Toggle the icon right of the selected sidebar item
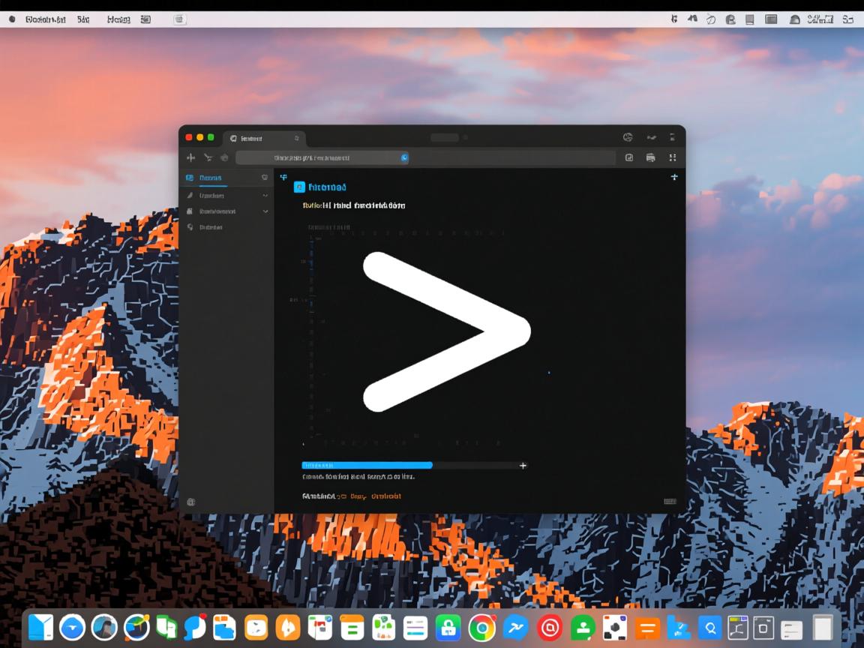This screenshot has width=864, height=648. pyautogui.click(x=264, y=178)
